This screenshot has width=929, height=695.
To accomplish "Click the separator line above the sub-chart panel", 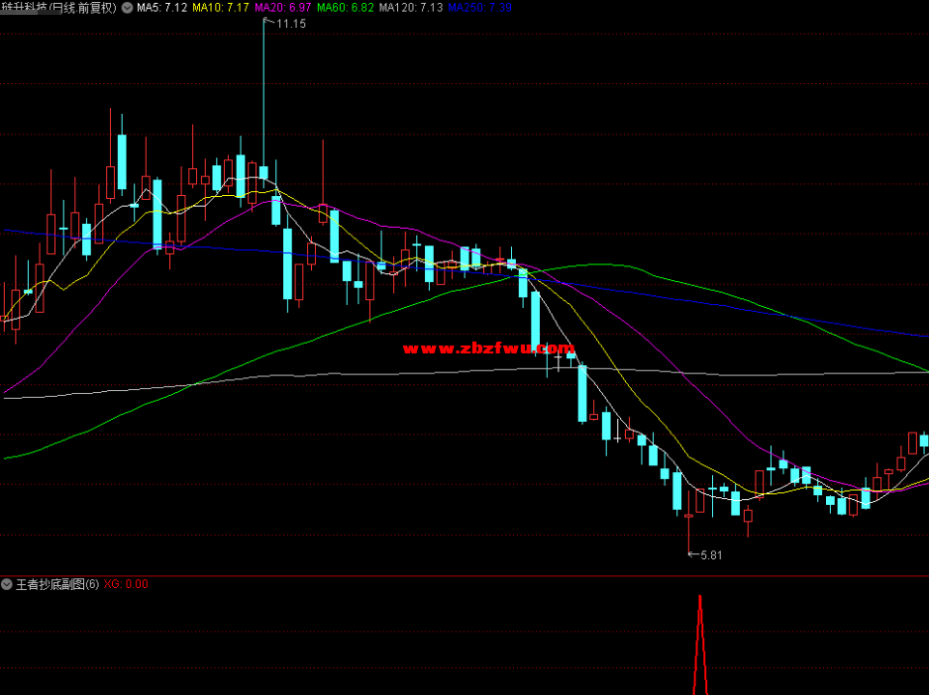I will pyautogui.click(x=464, y=575).
